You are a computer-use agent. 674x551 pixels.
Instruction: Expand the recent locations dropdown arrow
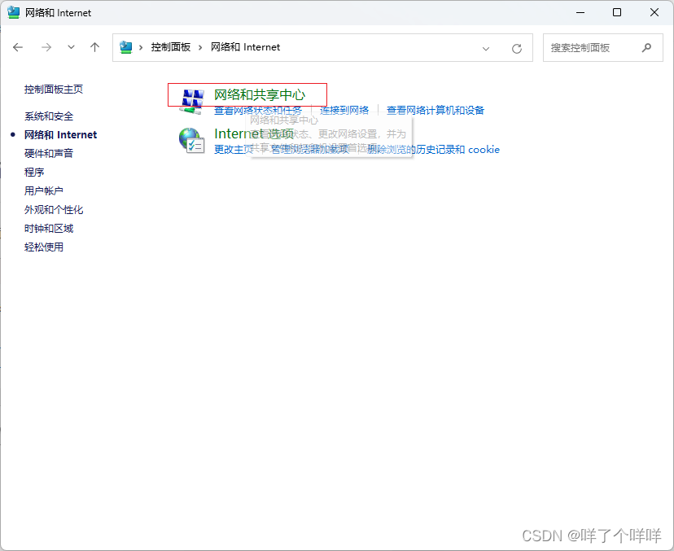coord(72,47)
